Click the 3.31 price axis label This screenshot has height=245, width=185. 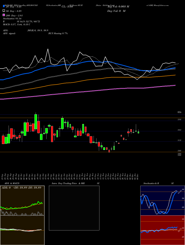point(179,140)
